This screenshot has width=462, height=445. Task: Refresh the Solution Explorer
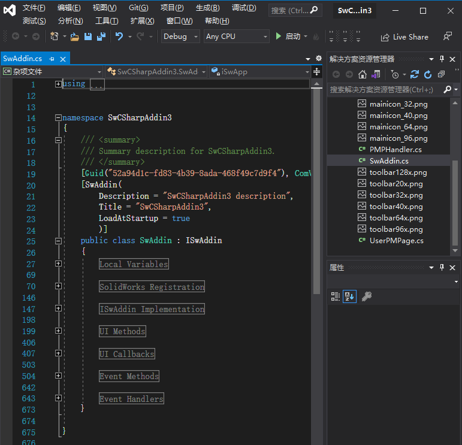[x=428, y=74]
